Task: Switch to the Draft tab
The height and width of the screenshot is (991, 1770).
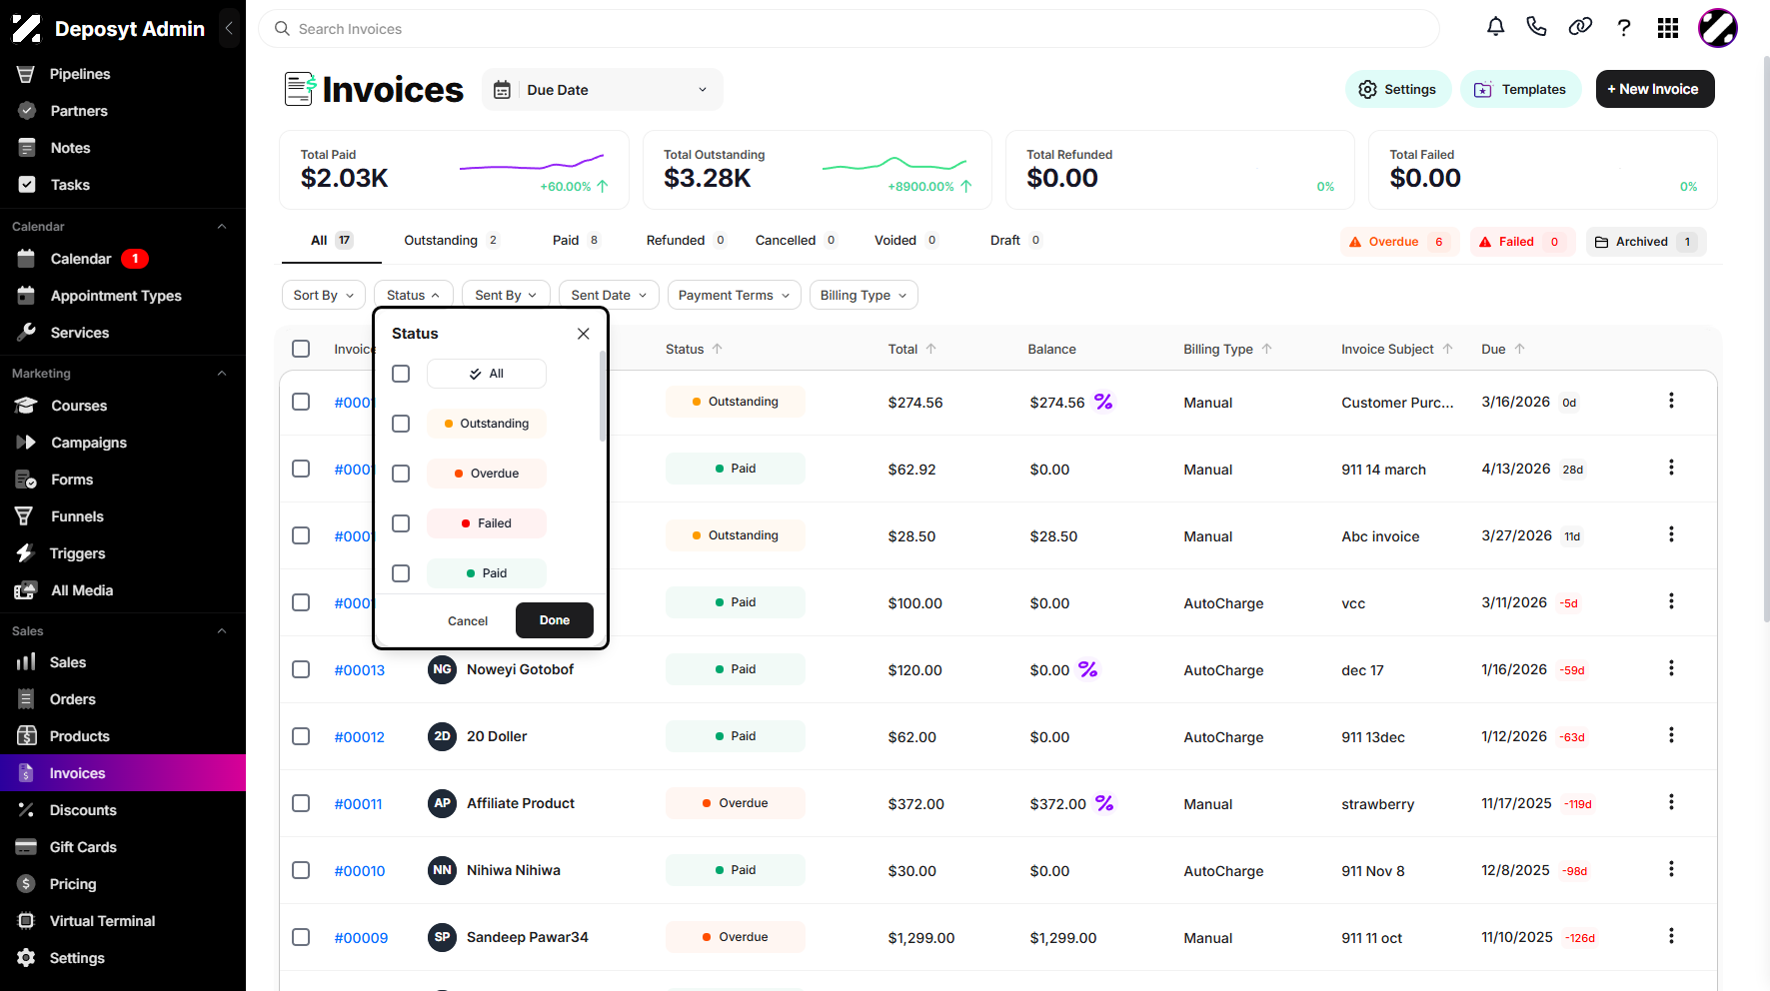Action: [x=1015, y=241]
